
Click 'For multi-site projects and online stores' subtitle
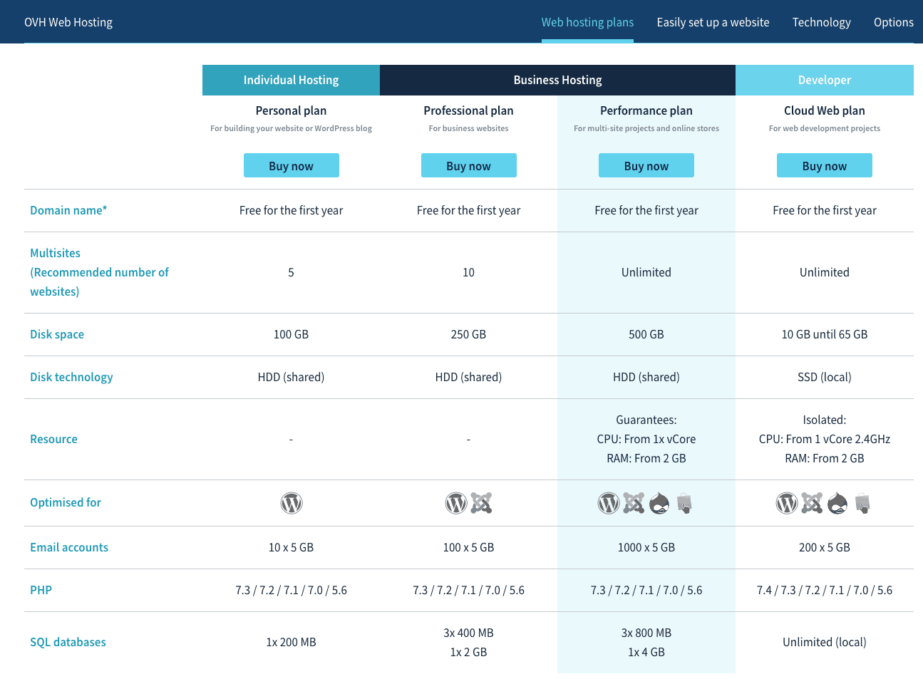click(x=646, y=128)
